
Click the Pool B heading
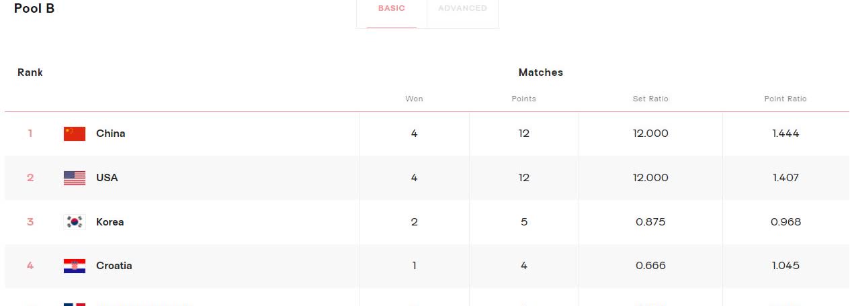click(x=34, y=9)
